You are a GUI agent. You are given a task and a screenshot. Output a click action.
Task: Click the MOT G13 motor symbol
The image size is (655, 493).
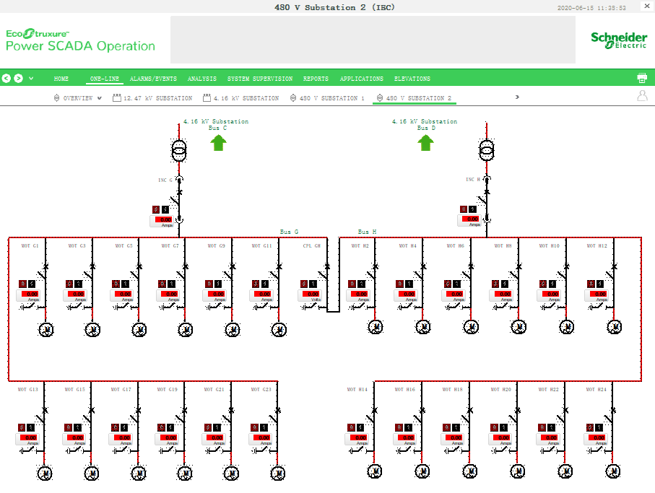[x=45, y=474]
